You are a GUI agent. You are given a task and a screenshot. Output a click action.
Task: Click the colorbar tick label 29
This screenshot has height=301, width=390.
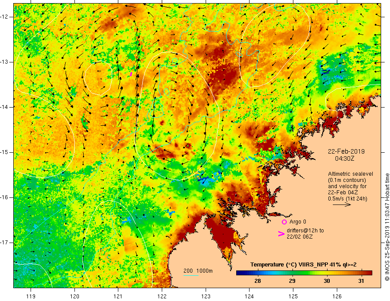click(292, 281)
